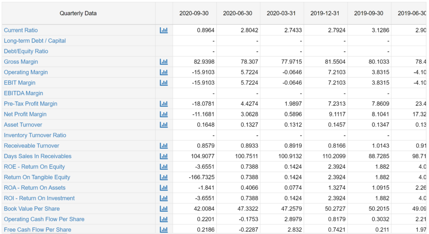The width and height of the screenshot is (429, 234).
Task: Click the Quarterly Data header cell
Action: pyautogui.click(x=78, y=13)
